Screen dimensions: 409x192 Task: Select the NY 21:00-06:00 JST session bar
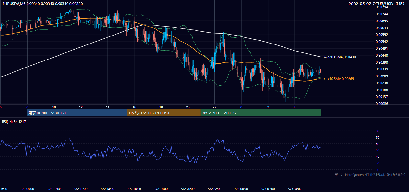coord(261,113)
